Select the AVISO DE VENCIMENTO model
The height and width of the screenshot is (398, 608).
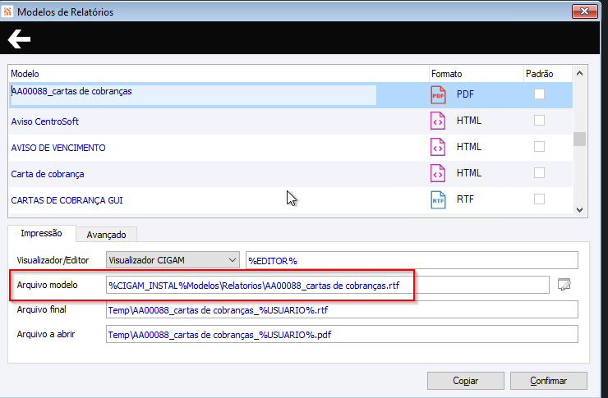58,148
